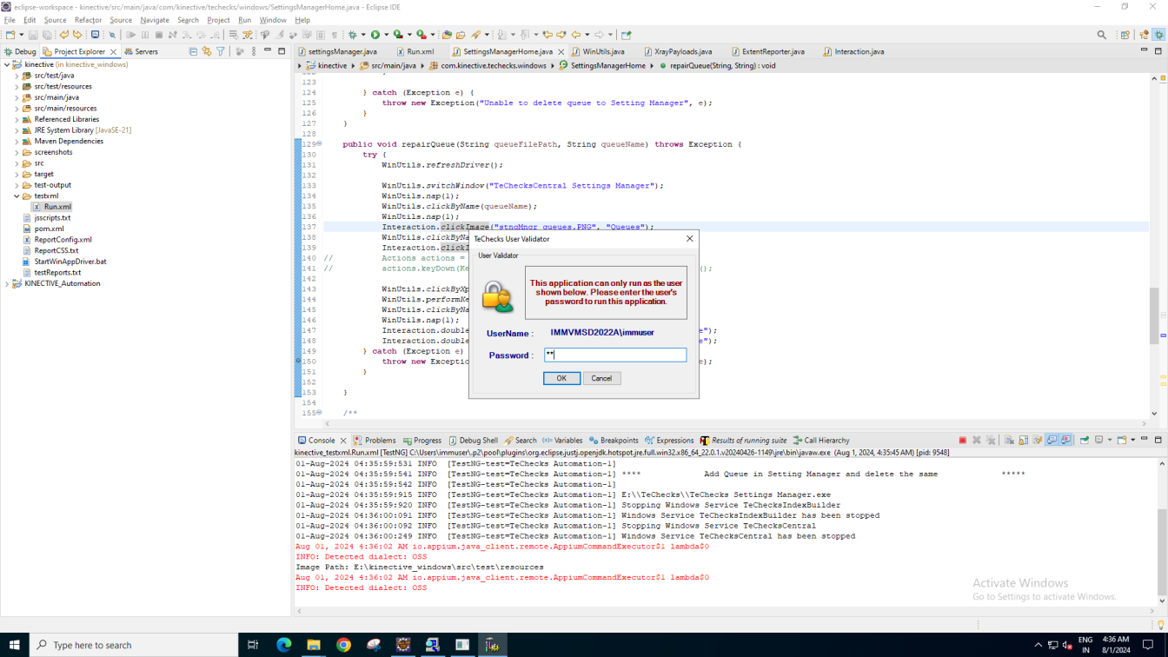Switch to the Breakpoints view tab
Viewport: 1168px width, 657px height.
tap(614, 441)
